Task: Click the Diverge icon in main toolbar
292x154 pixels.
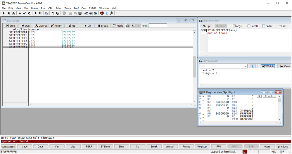Action: pos(14,13)
